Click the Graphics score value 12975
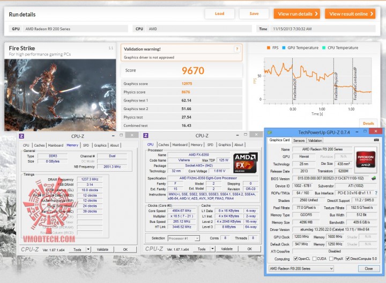The height and width of the screenshot is (283, 386). pos(187,84)
